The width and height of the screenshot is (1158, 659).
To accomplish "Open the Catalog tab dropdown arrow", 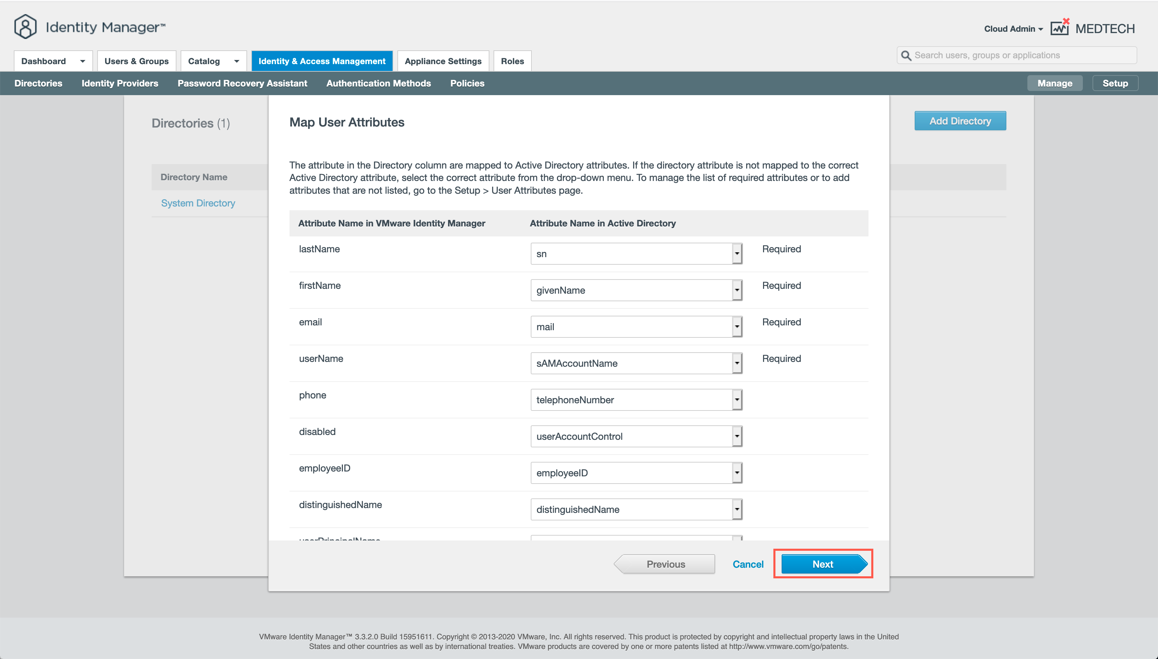I will (x=236, y=61).
